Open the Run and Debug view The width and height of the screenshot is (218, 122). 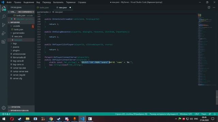click(x=4, y=33)
